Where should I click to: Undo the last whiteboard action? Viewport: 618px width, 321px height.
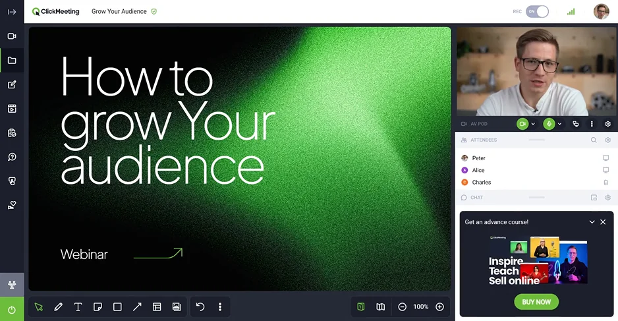point(200,306)
